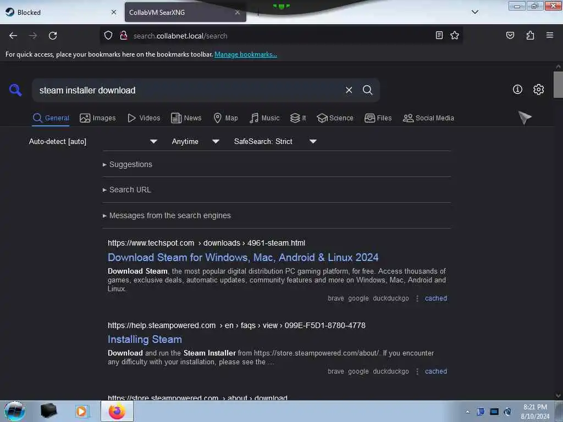The height and width of the screenshot is (422, 563).
Task: Submit search with magnifier button
Action: click(367, 90)
